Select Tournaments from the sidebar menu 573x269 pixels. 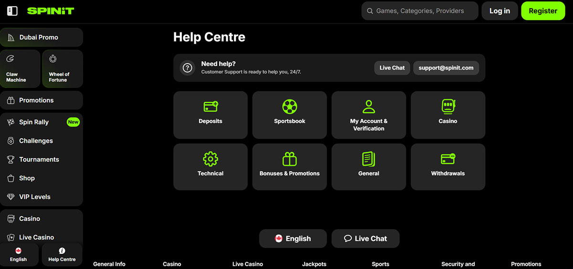pos(39,159)
